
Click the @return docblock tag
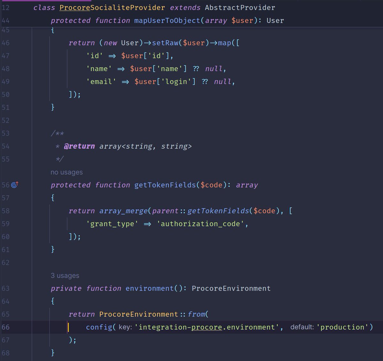(x=79, y=146)
